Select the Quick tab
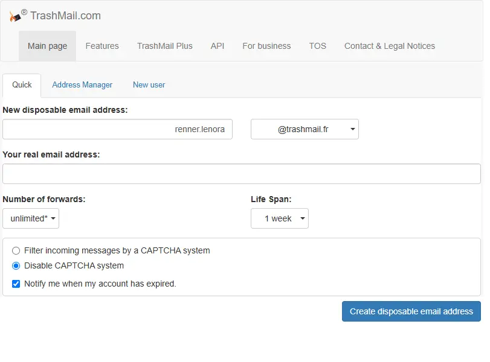Viewport: 490px width, 362px height. coord(22,85)
